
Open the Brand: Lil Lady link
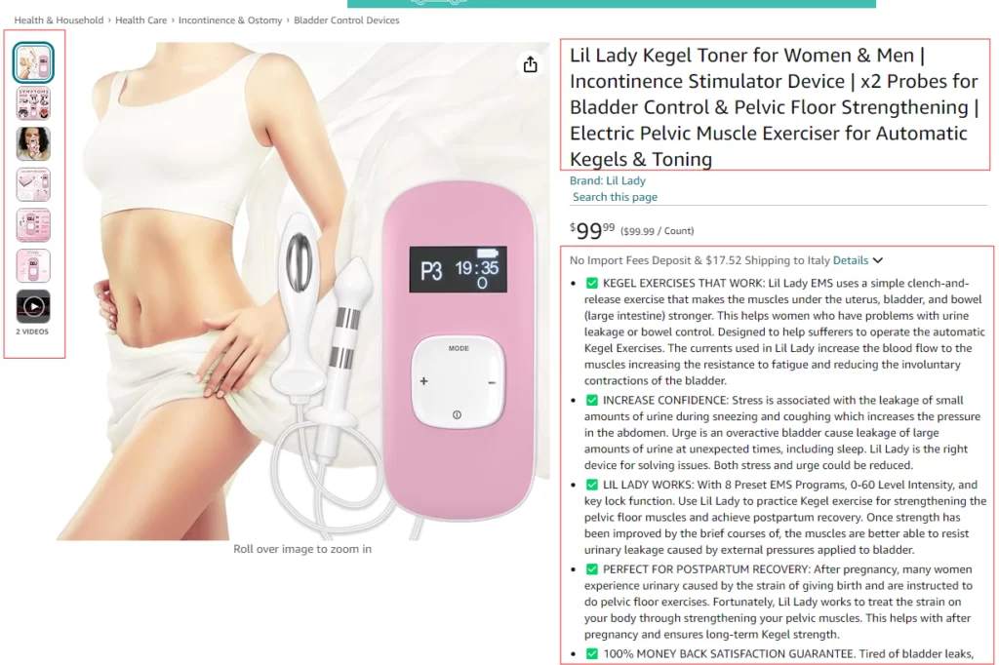point(607,181)
